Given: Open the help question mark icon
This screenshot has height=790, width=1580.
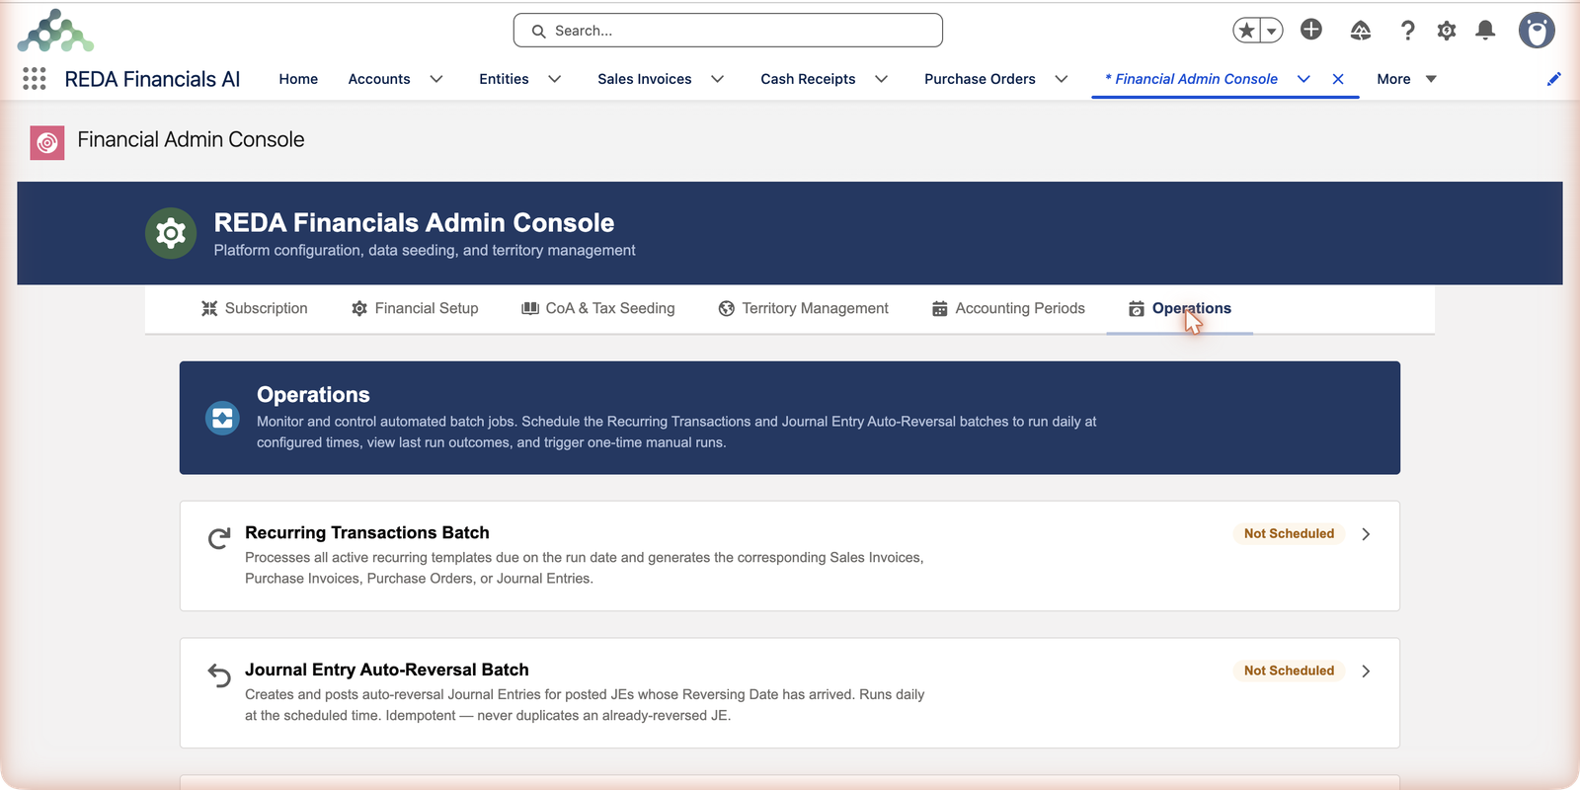Looking at the screenshot, I should point(1408,31).
